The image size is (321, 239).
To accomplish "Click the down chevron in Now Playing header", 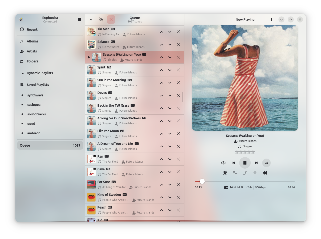I will tap(281, 19).
